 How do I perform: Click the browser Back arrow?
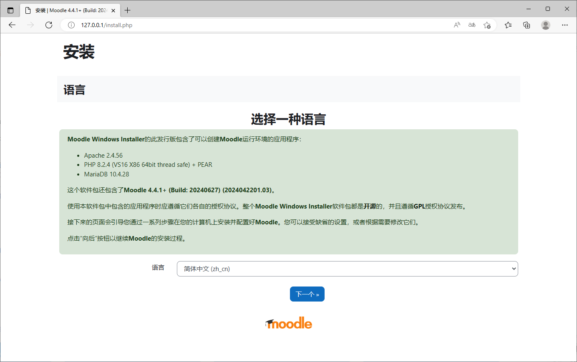[x=12, y=25]
